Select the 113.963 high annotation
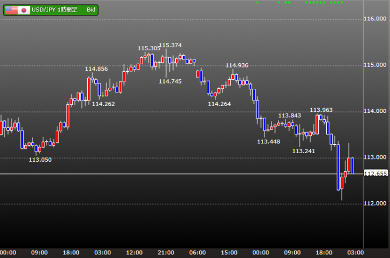 coord(321,110)
